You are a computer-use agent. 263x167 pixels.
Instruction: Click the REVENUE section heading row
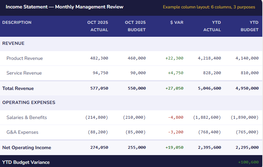[13, 43]
